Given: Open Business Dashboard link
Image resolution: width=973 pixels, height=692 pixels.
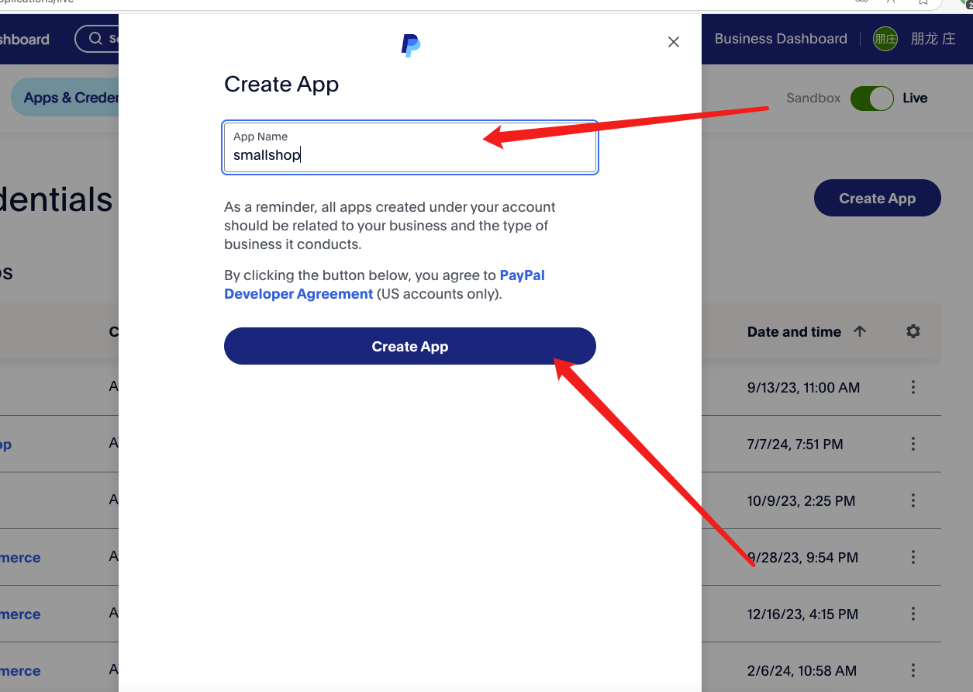Looking at the screenshot, I should pos(781,39).
